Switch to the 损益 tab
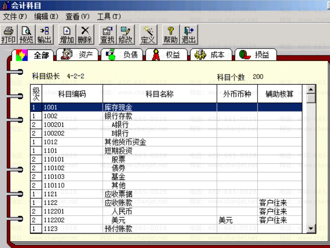 point(255,55)
